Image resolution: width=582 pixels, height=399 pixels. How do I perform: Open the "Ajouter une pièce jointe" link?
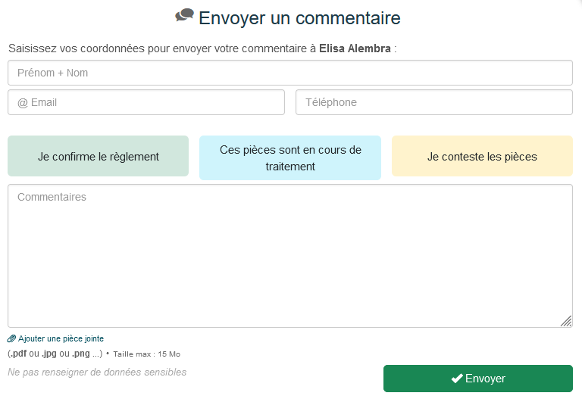(x=61, y=338)
